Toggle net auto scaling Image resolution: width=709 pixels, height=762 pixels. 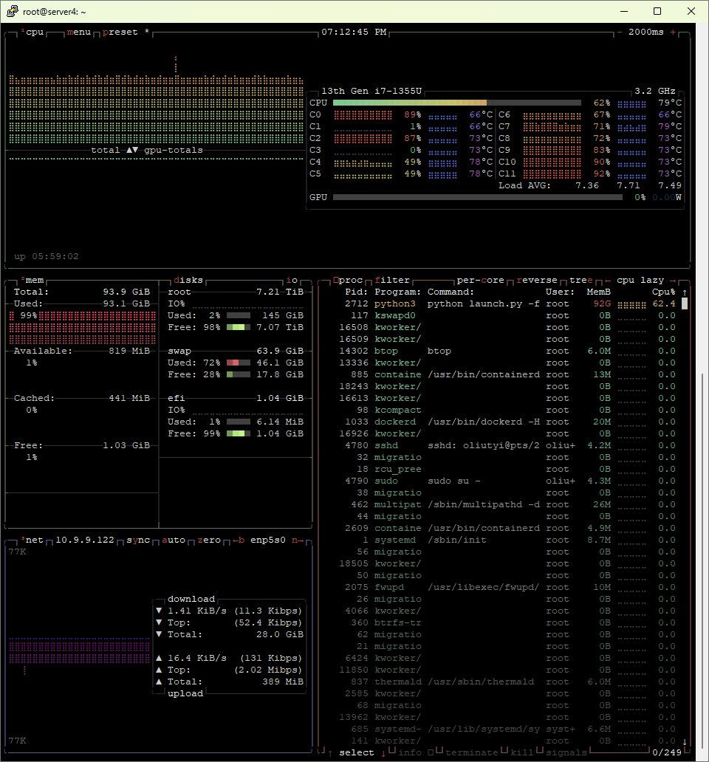174,540
